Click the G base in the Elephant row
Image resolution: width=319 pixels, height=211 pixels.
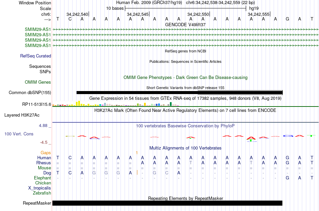(287, 178)
